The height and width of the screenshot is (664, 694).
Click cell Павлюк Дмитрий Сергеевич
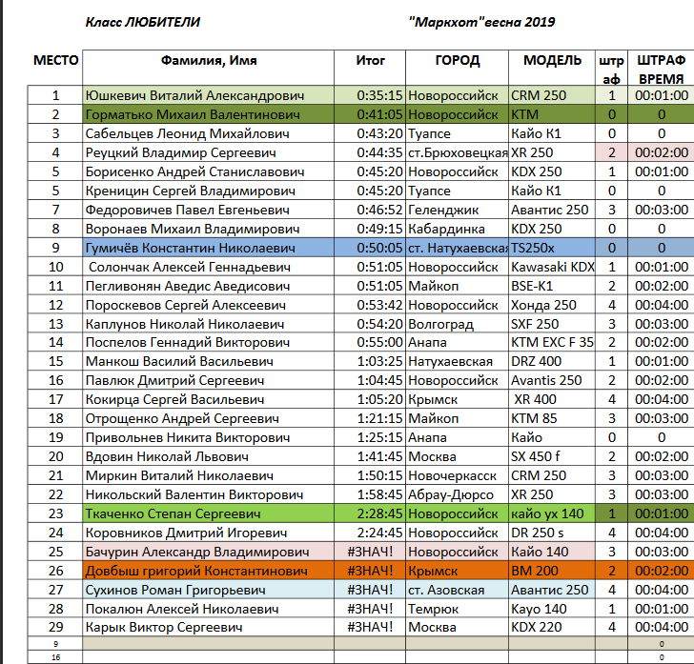(x=209, y=380)
